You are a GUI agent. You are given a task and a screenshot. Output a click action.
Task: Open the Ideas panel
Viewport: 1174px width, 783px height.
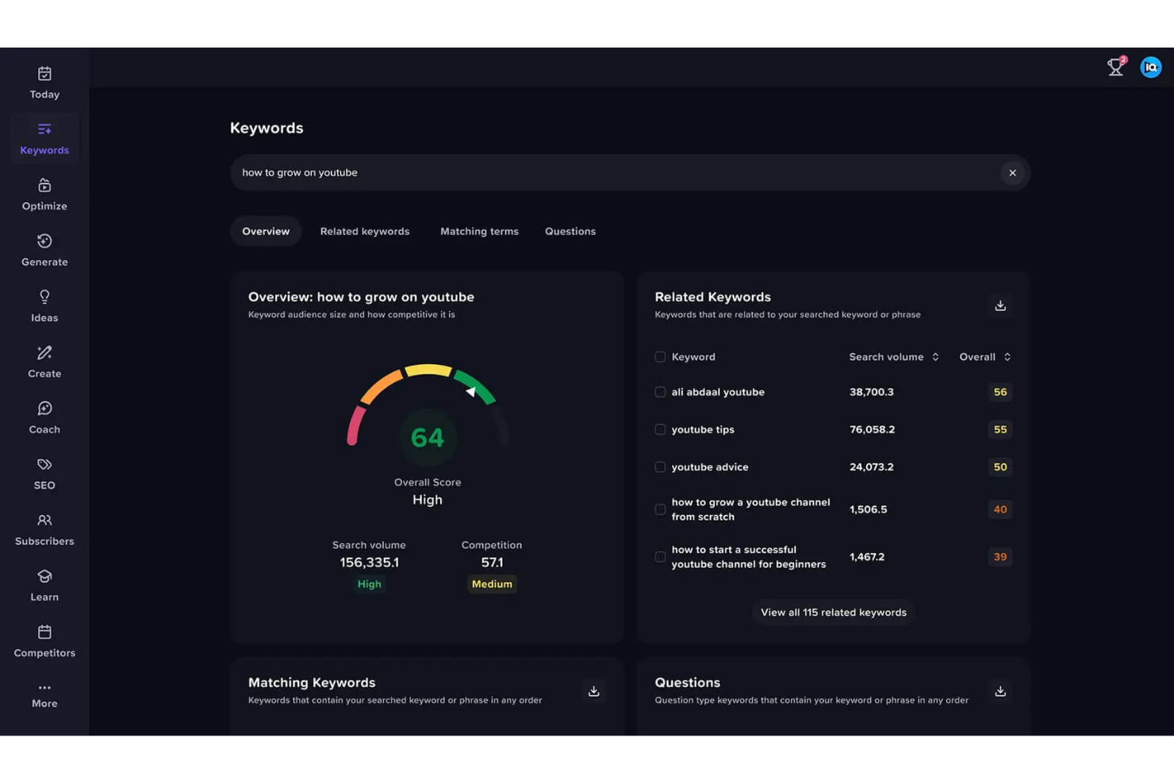pos(44,305)
